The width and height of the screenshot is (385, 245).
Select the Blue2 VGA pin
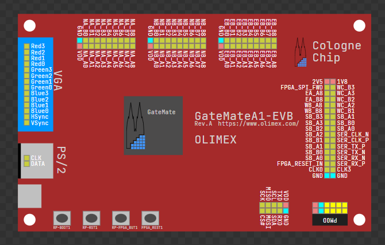tap(27, 99)
